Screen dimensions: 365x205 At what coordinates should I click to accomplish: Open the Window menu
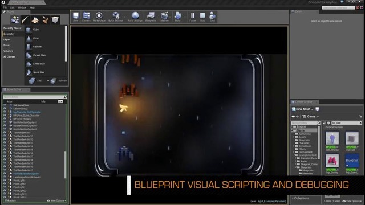click(x=22, y=7)
